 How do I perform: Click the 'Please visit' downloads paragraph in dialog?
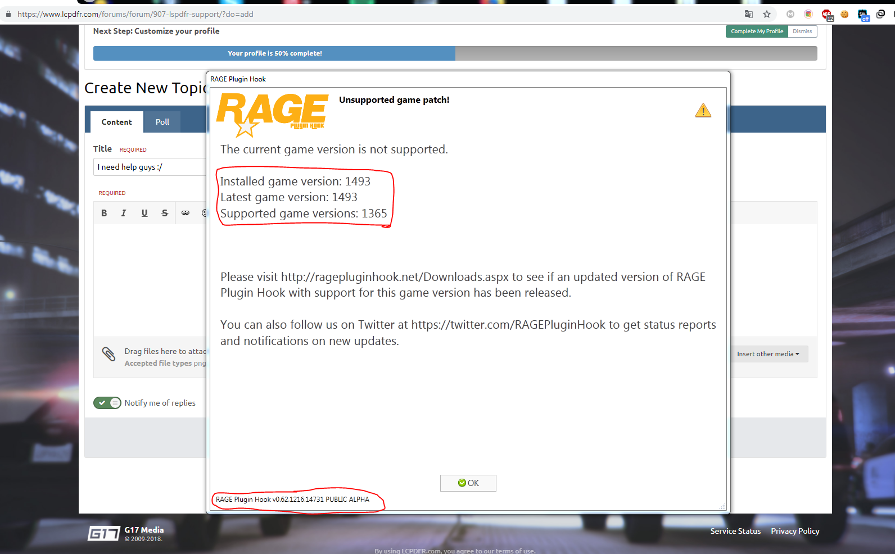coord(463,285)
